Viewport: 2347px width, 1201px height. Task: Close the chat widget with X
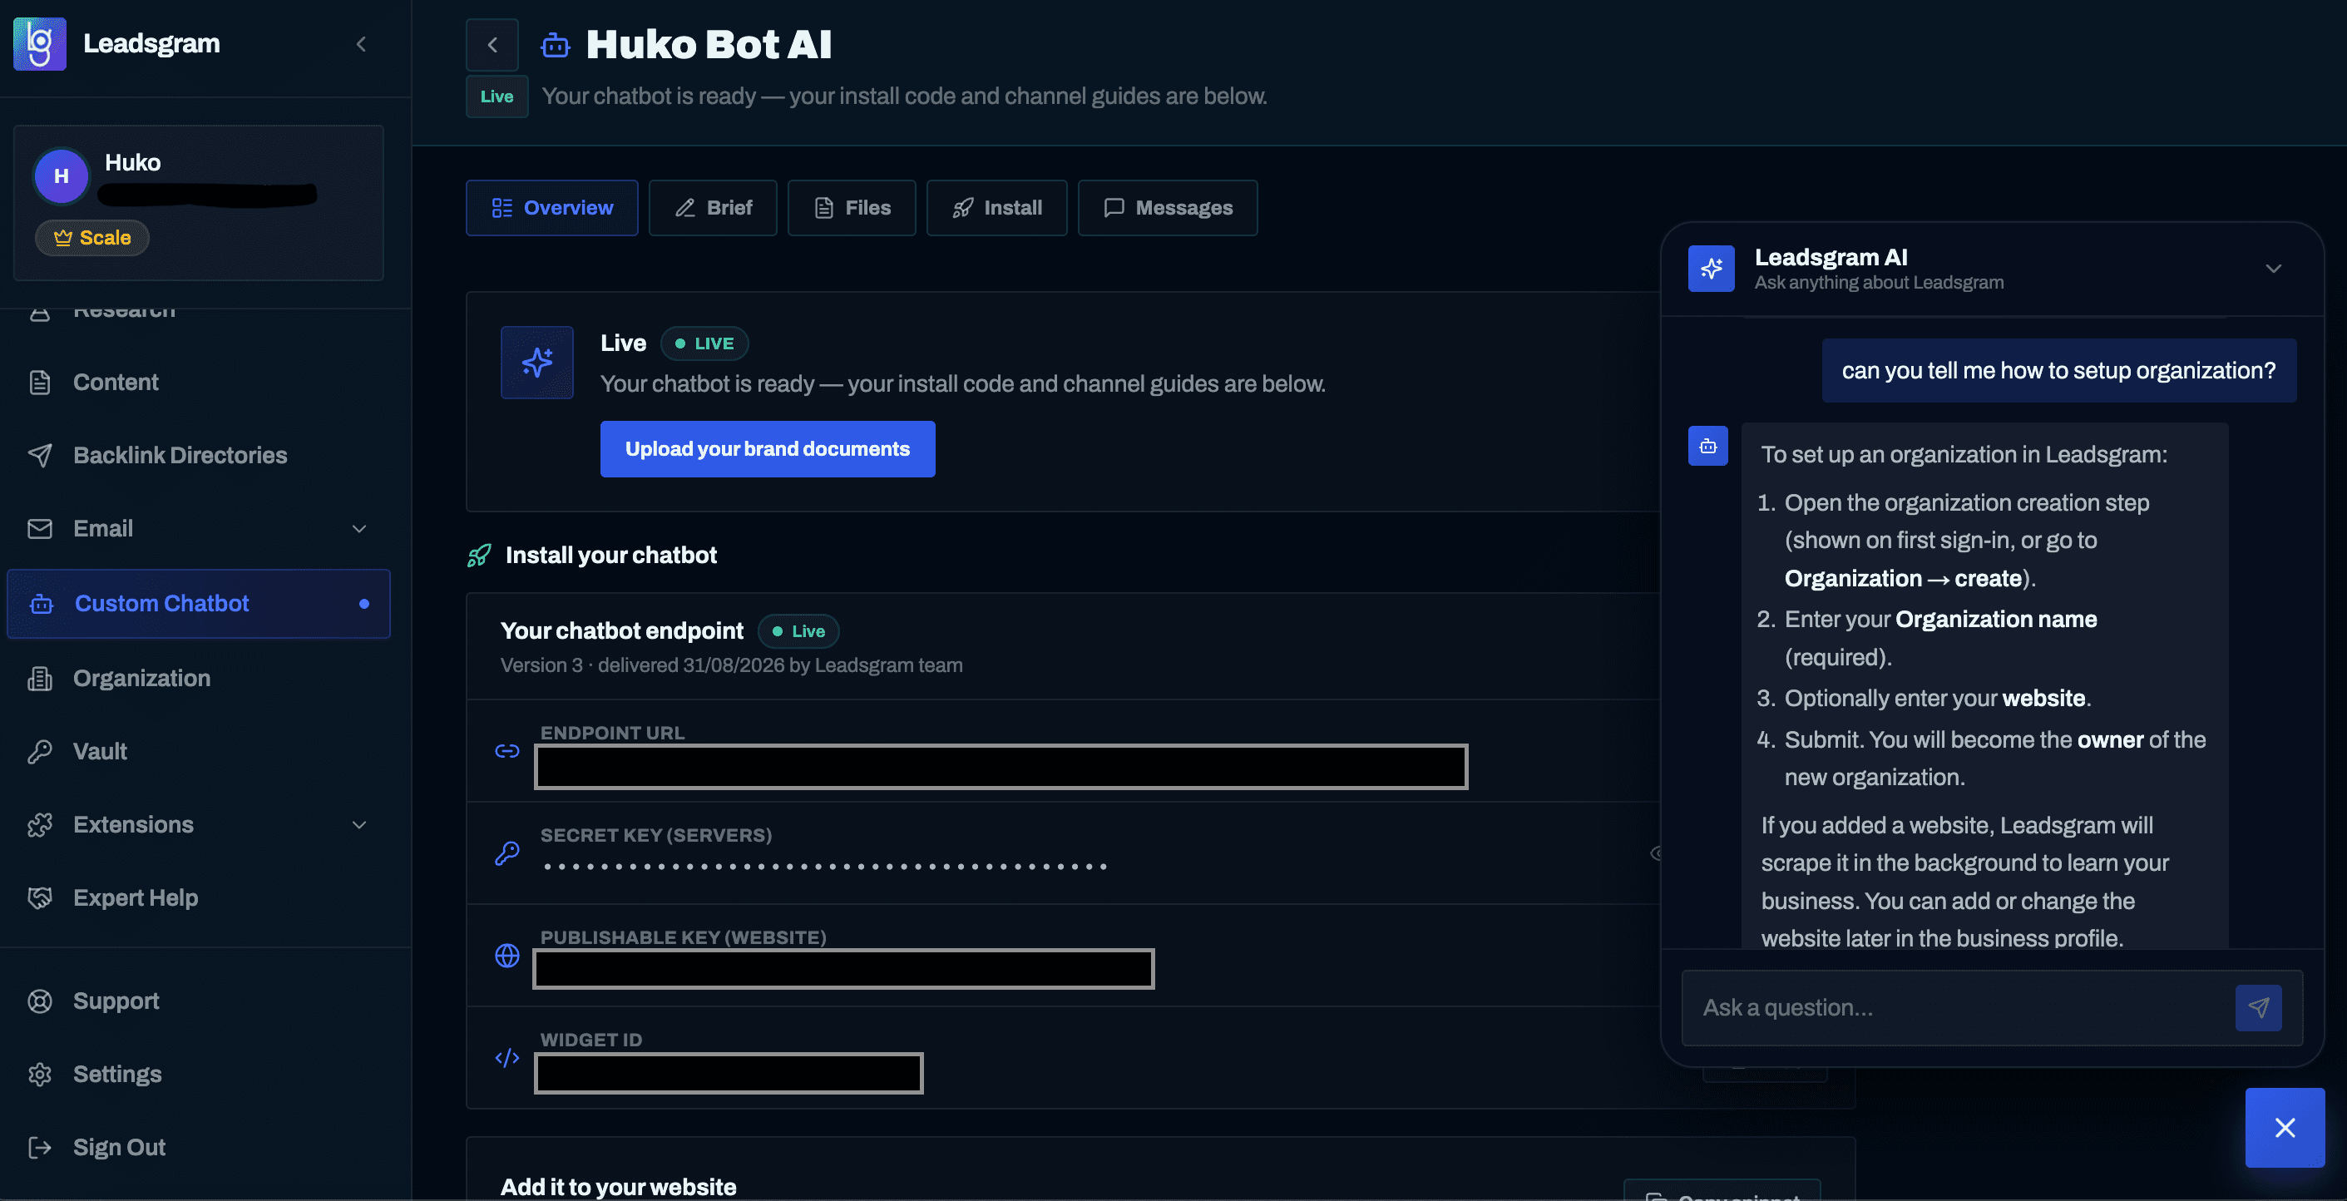(x=2284, y=1127)
